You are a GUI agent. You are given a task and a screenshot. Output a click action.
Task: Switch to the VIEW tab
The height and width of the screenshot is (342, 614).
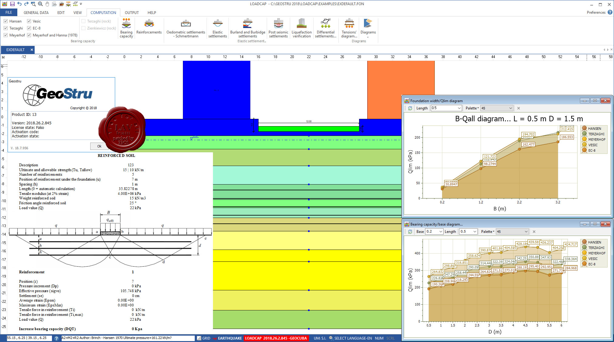(77, 13)
